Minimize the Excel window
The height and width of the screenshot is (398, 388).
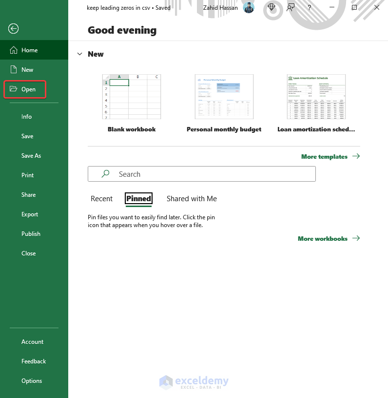point(332,7)
